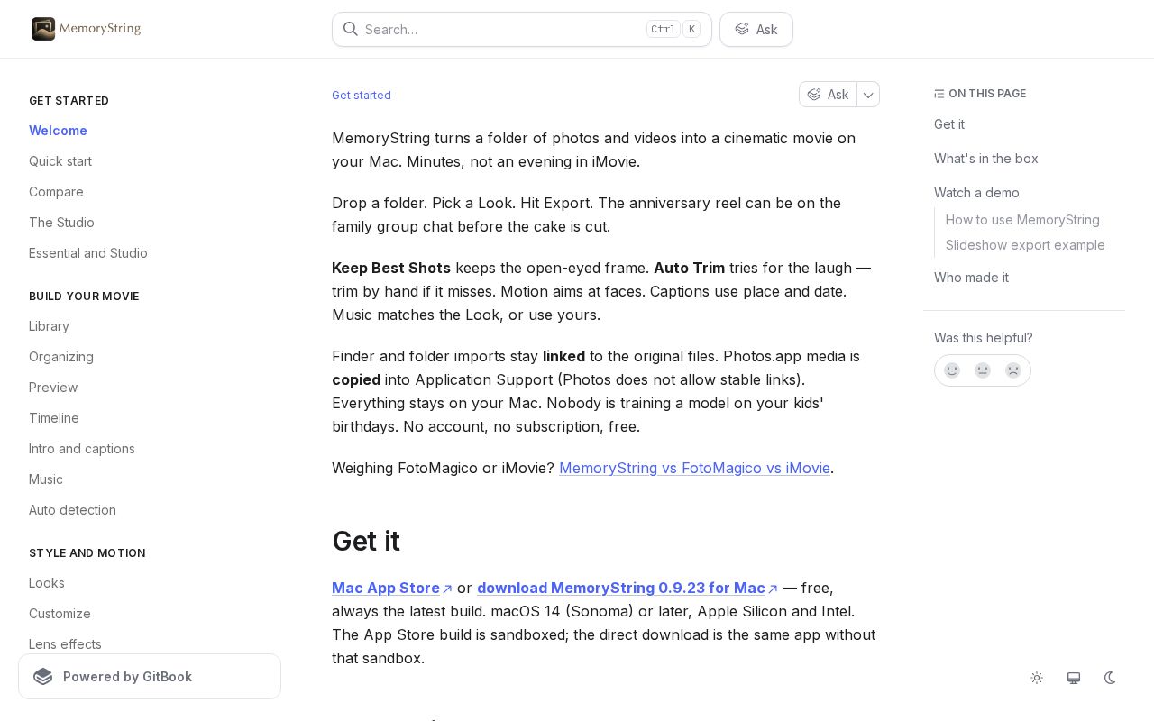Focus the Search input field
This screenshot has height=721, width=1154.
(x=522, y=29)
